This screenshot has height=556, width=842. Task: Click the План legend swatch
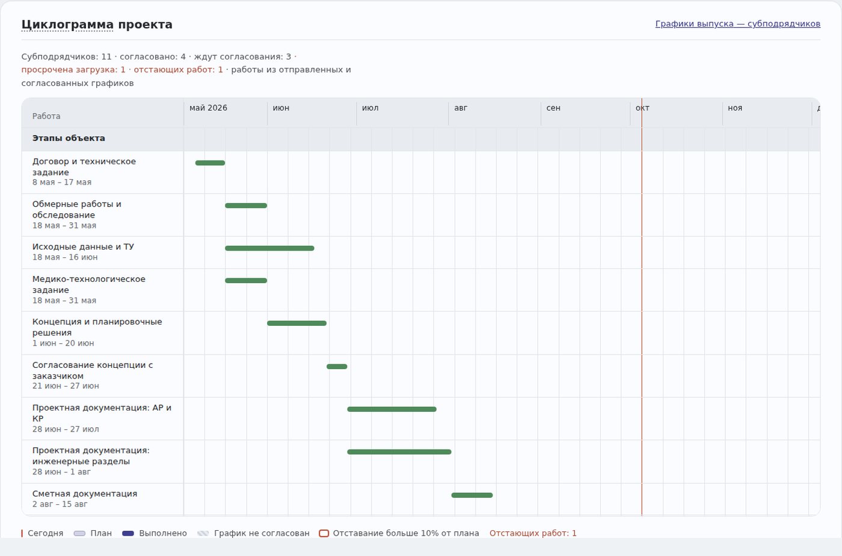click(x=79, y=533)
